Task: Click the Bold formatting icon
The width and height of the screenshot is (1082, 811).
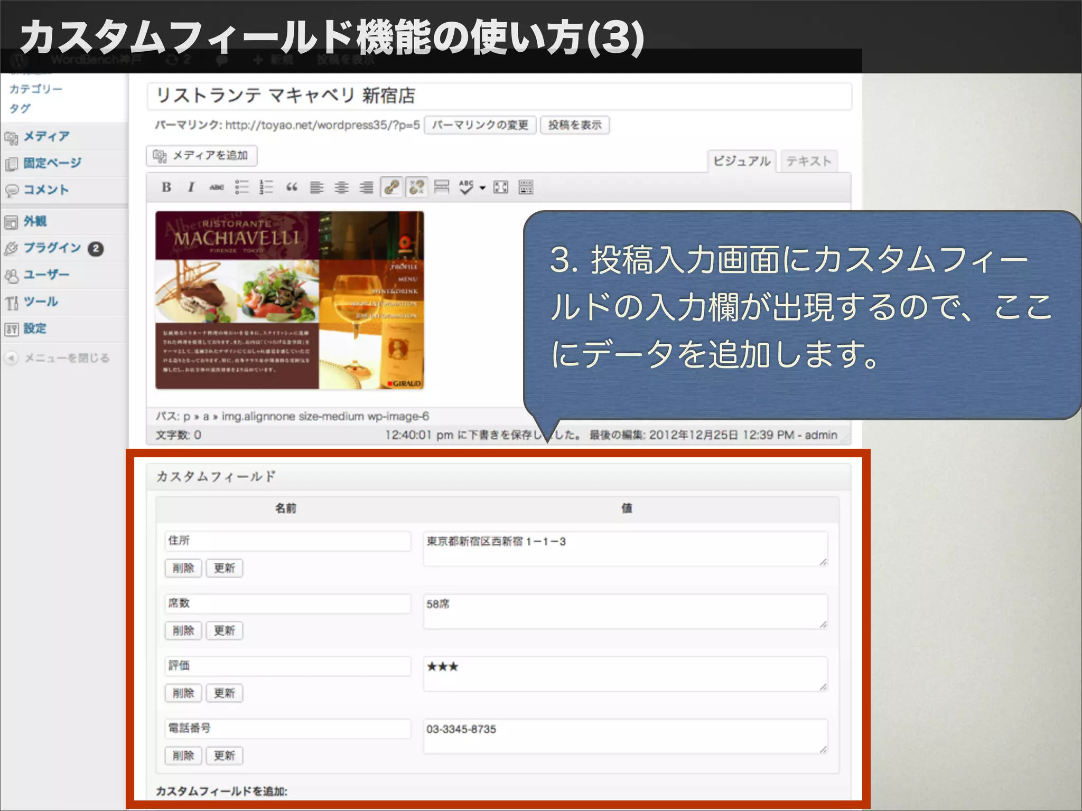Action: click(166, 187)
